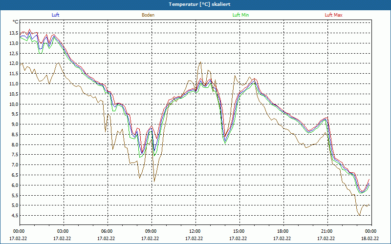
Task: Click the 18.02.22 date label
Action: [x=370, y=239]
